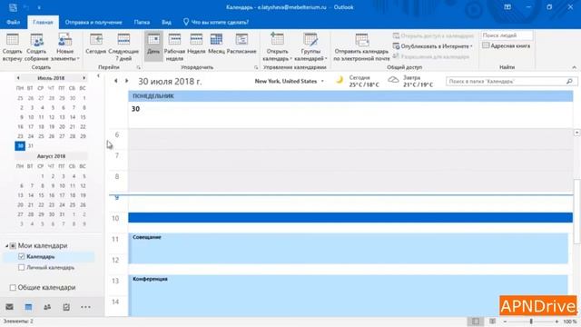The width and height of the screenshot is (581, 327).
Task: Create a new meeting (Создать собрание)
Action: click(x=36, y=47)
